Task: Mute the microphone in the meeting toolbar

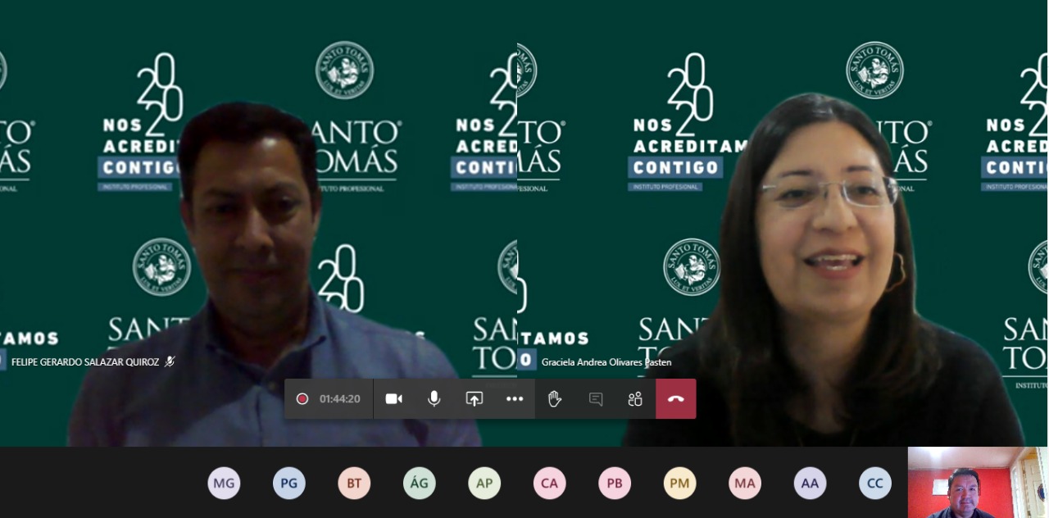Action: (434, 399)
